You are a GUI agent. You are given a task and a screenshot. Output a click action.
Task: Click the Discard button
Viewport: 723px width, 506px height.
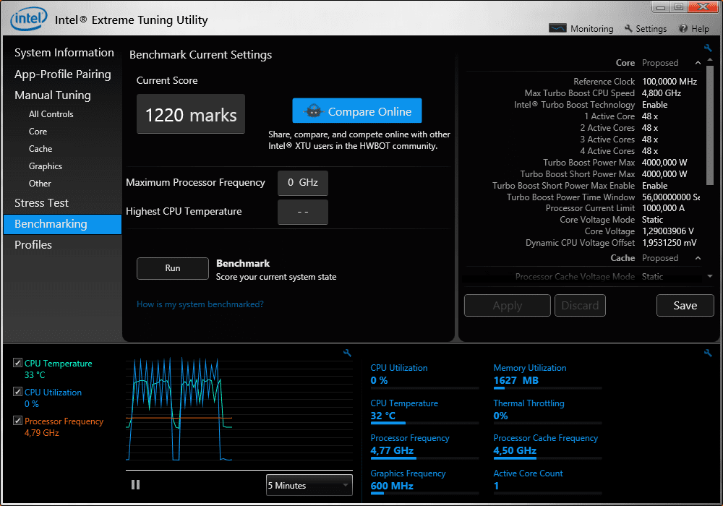click(x=580, y=306)
